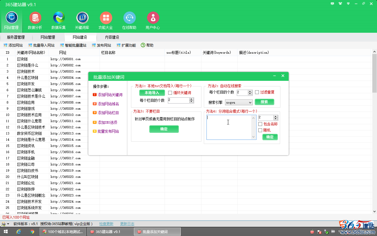Click the 添加网站 toolbar item
The width and height of the screenshot is (377, 236).
click(13, 45)
